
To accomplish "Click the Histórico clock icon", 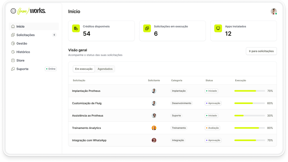I will pos(13,52).
